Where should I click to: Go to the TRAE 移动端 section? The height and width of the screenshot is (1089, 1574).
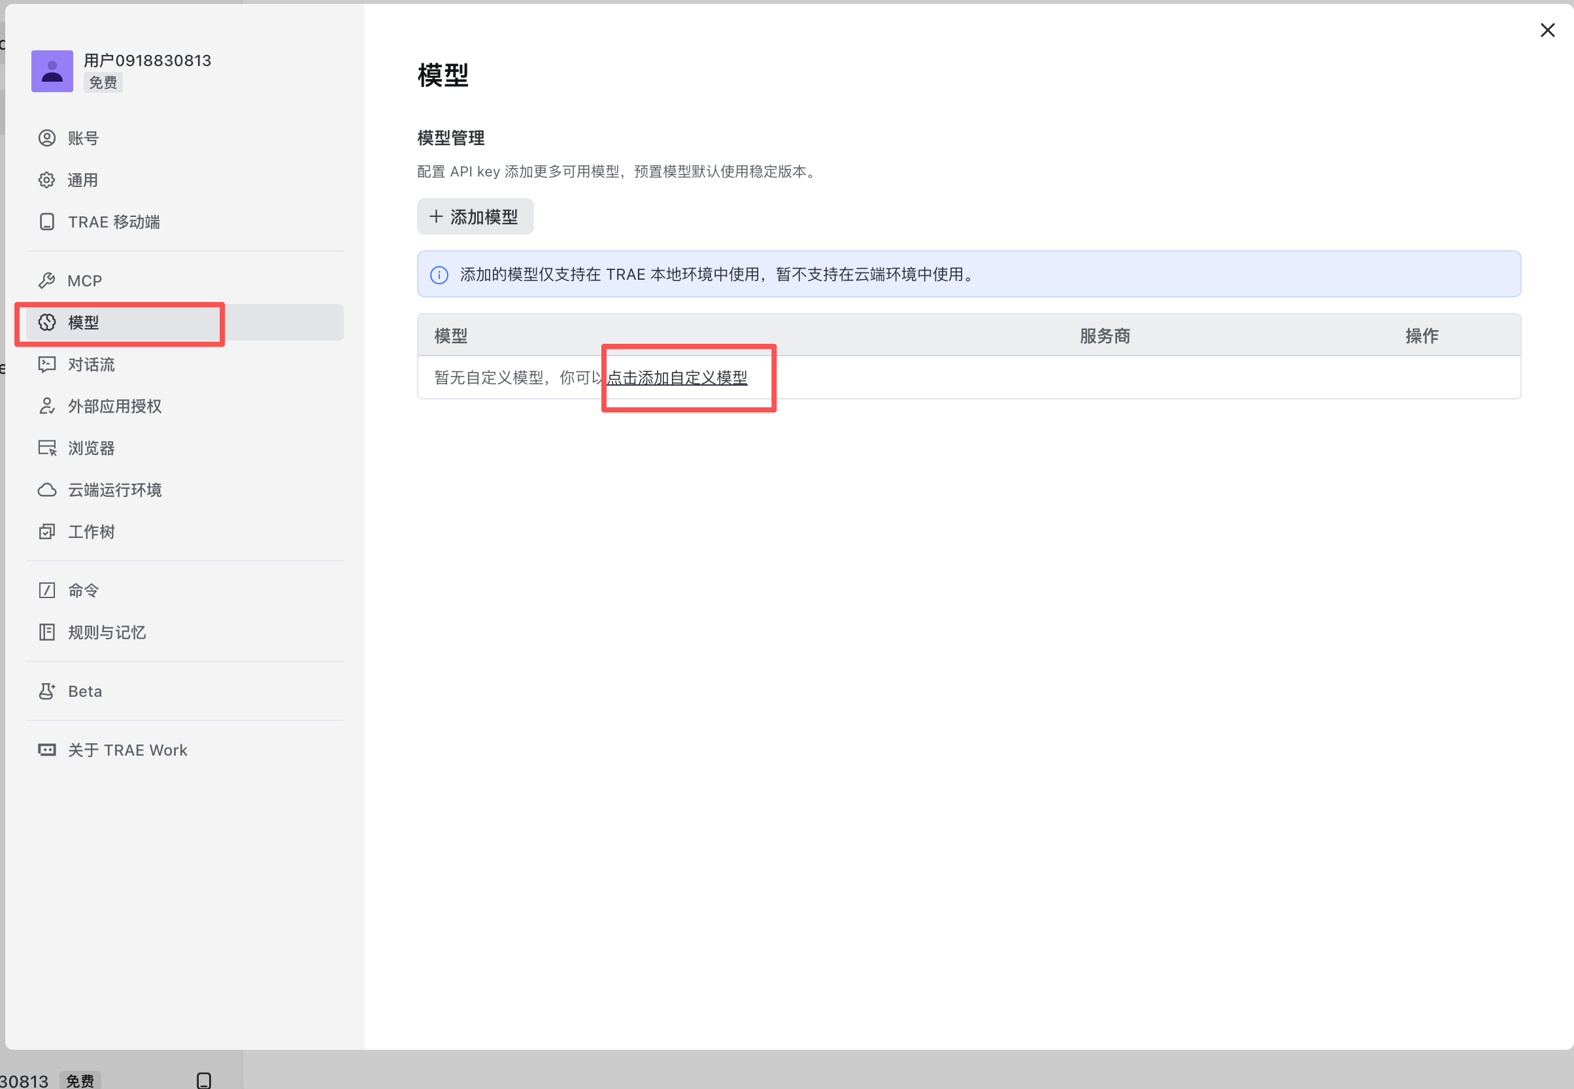184,222
